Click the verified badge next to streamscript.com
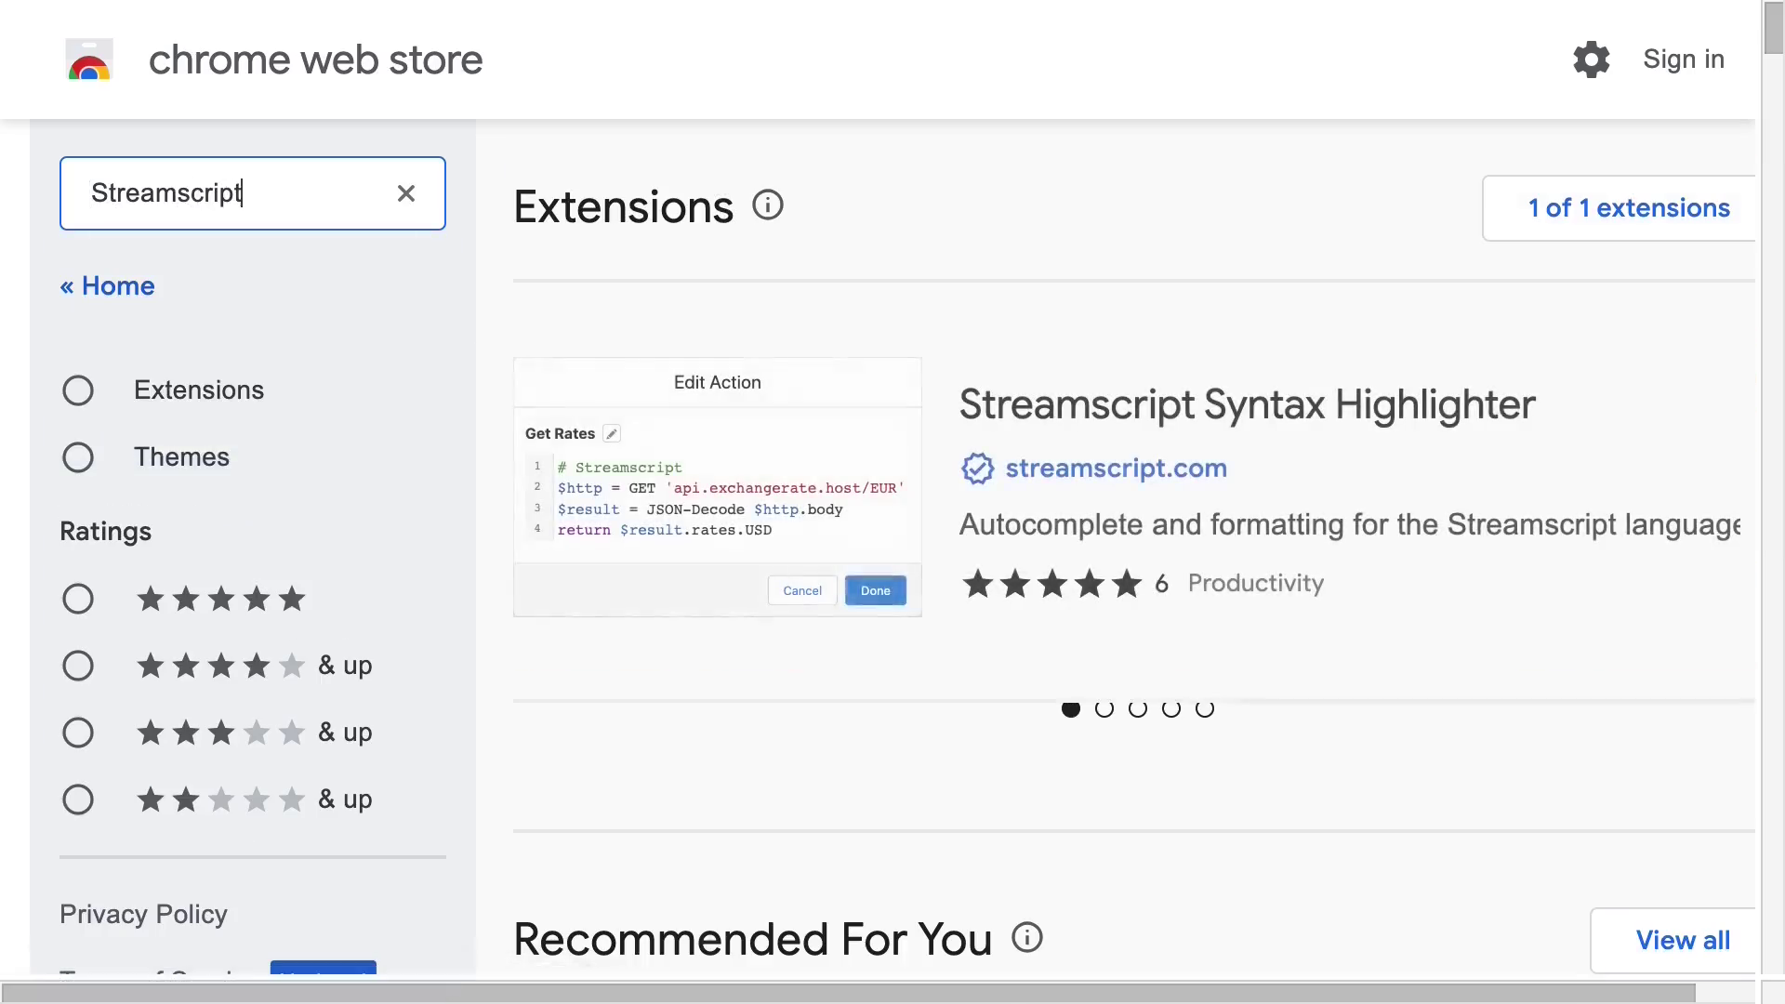1785x1004 pixels. [977, 469]
